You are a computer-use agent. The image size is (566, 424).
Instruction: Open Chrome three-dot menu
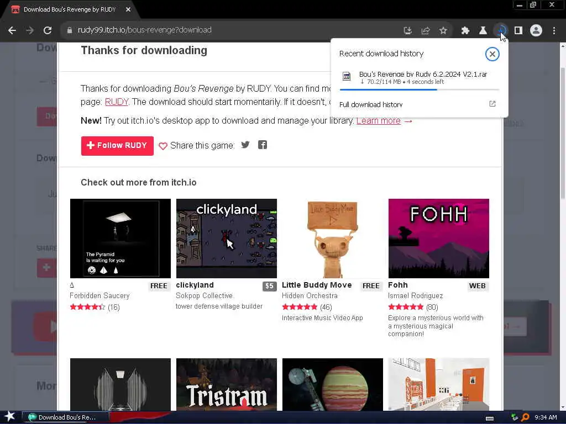point(554,31)
